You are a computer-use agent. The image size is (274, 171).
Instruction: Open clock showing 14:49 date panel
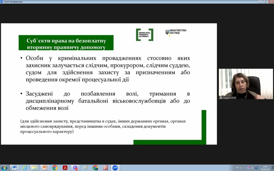pyautogui.click(x=265, y=168)
